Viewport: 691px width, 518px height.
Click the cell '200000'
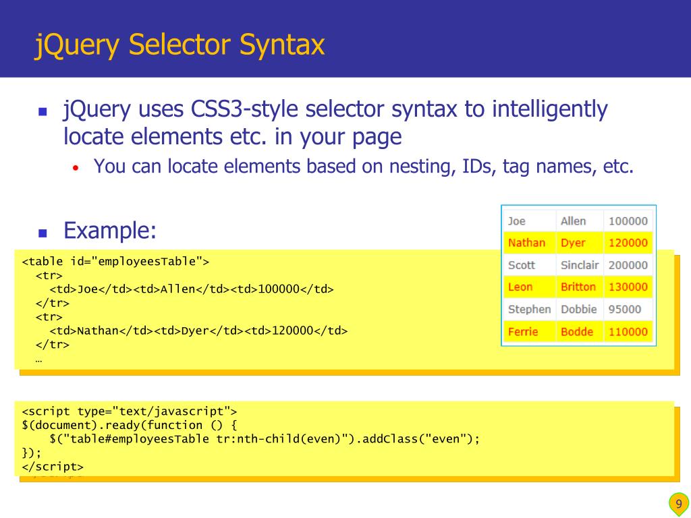pos(628,264)
